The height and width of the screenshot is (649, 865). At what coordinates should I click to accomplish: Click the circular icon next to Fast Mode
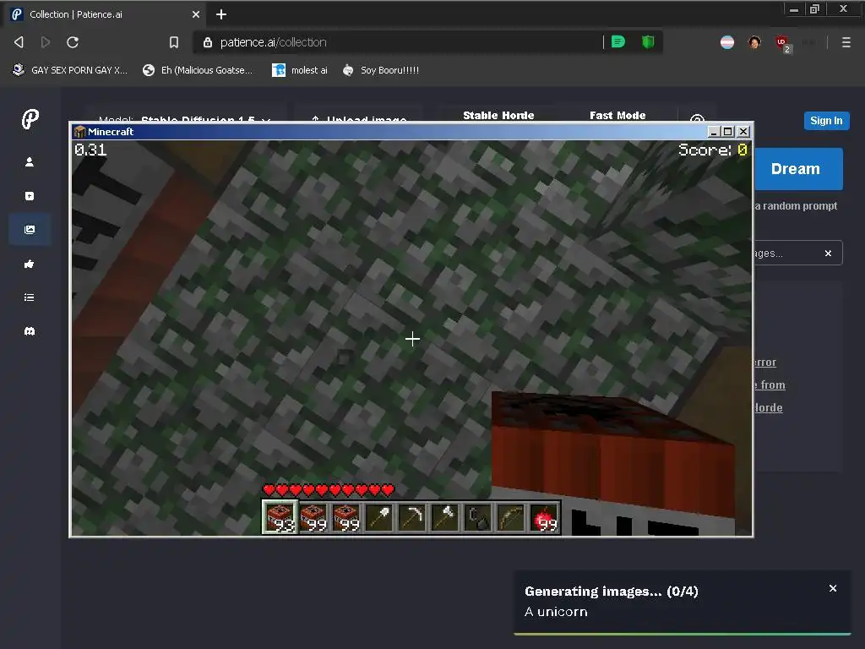(697, 118)
